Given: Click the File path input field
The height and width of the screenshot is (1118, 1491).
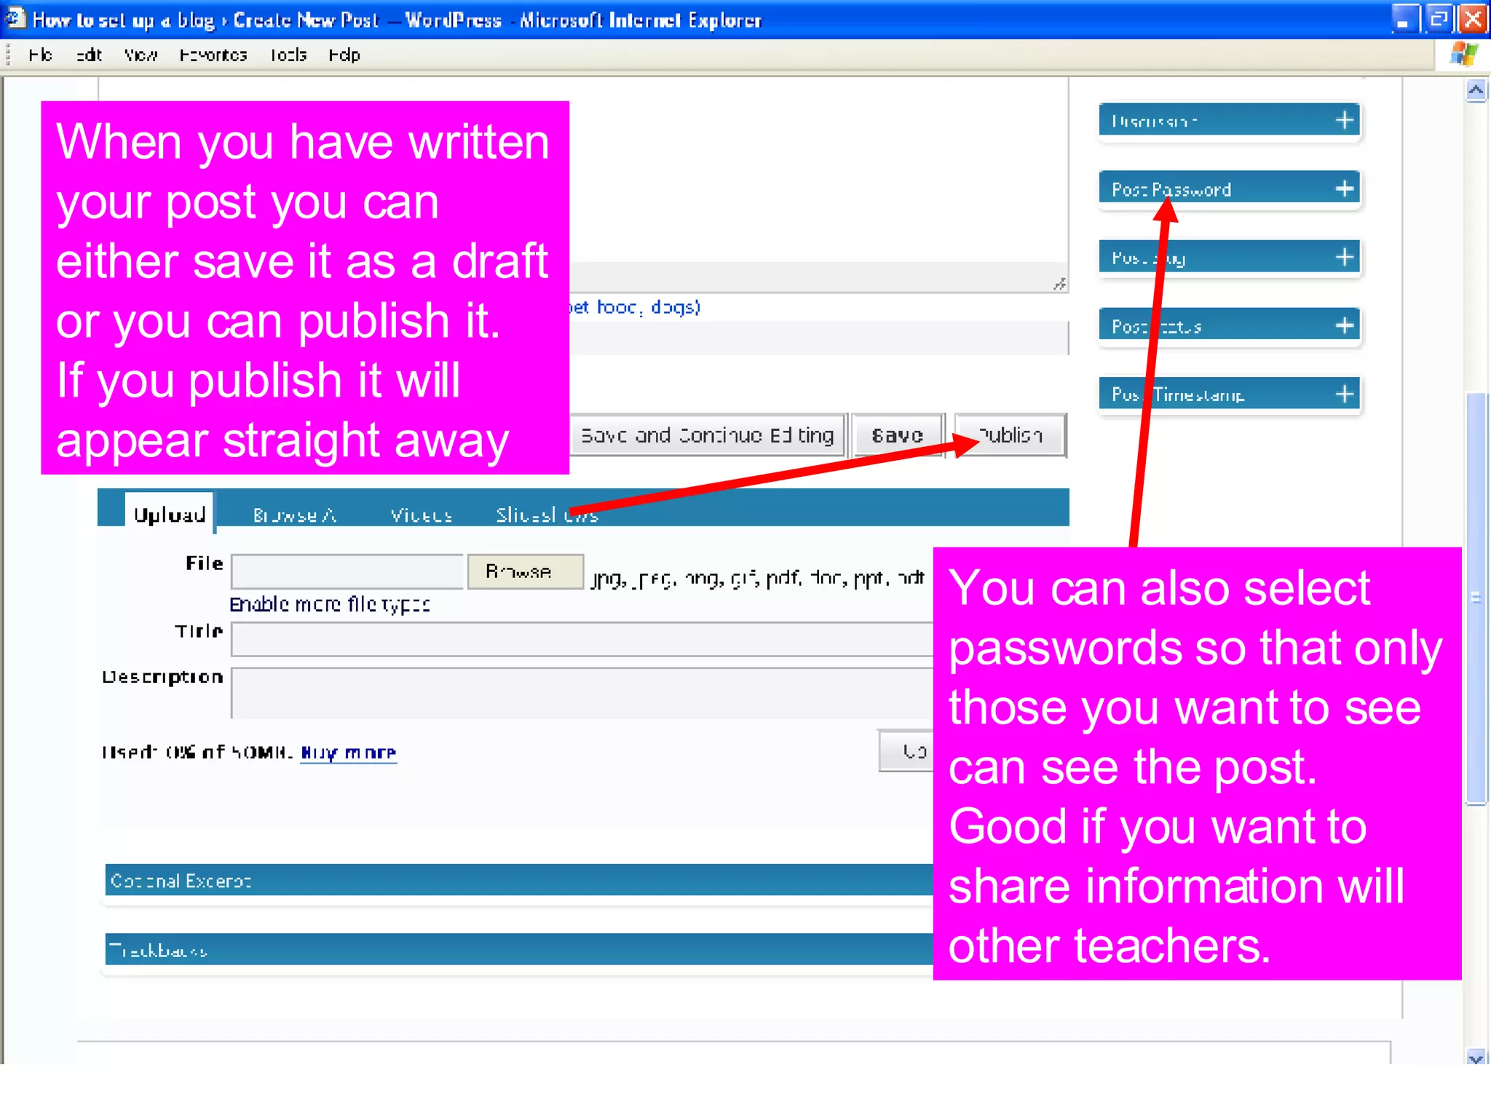Looking at the screenshot, I should click(347, 571).
